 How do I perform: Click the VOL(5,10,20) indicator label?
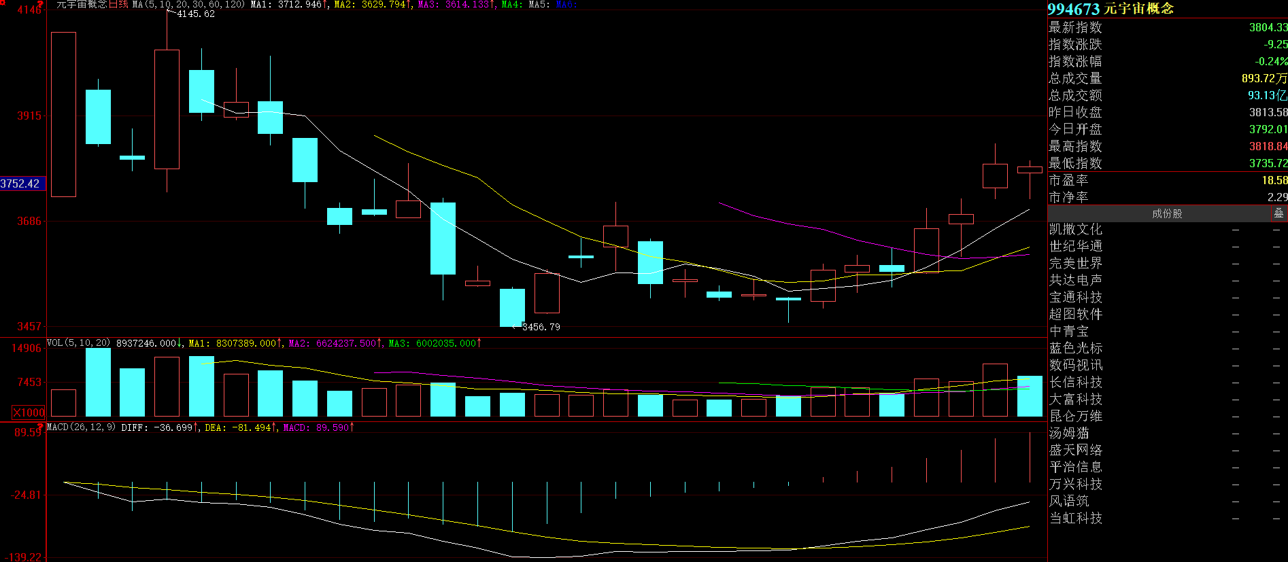[x=78, y=343]
